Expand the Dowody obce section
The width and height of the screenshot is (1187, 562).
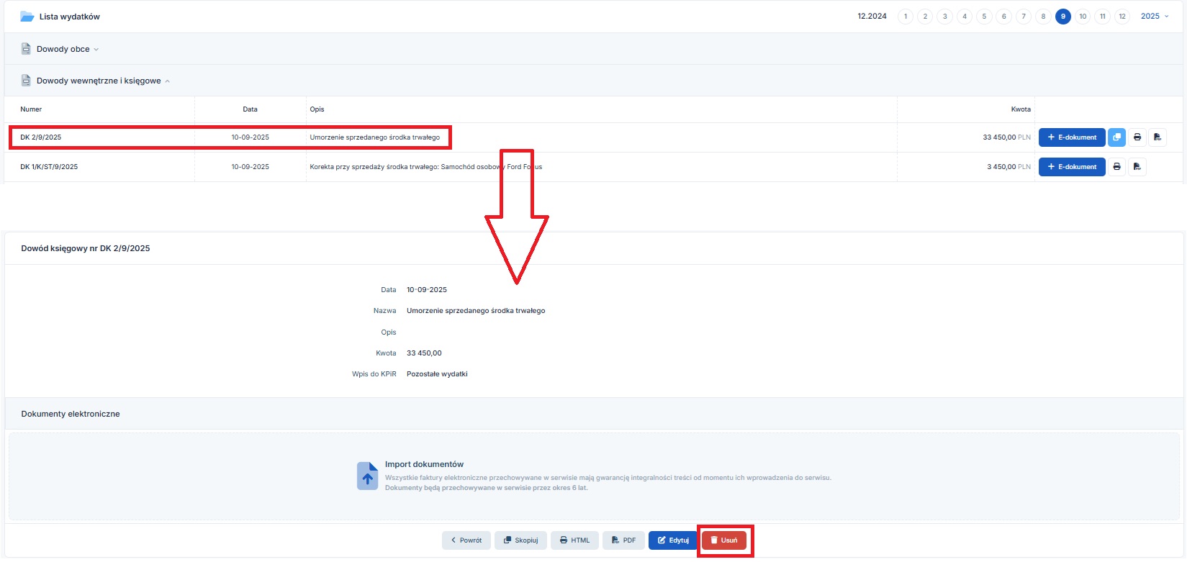[66, 49]
